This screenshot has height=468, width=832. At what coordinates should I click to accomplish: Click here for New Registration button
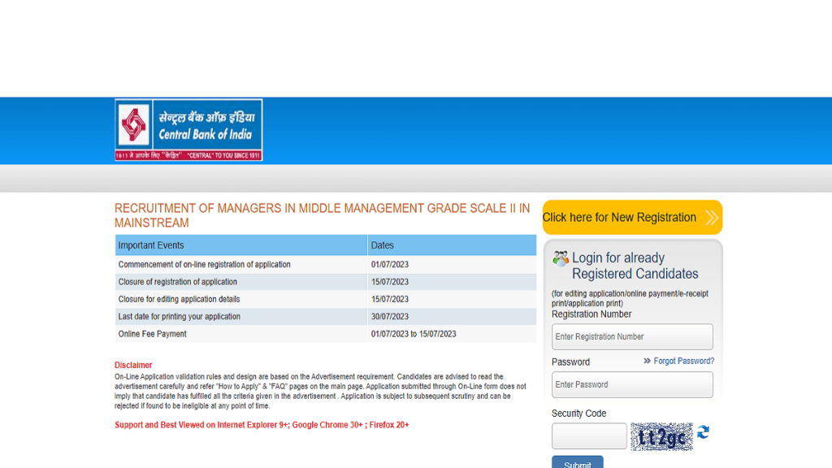(x=620, y=218)
